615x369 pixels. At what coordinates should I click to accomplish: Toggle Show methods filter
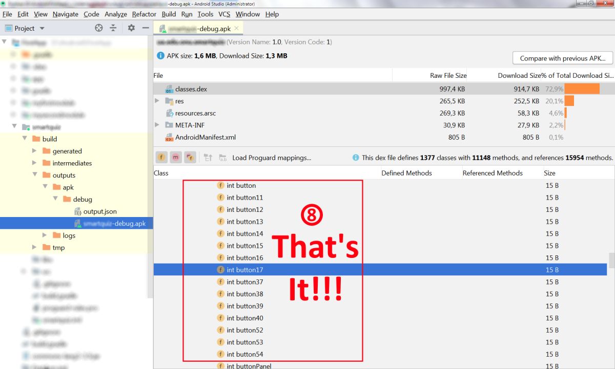pos(176,158)
